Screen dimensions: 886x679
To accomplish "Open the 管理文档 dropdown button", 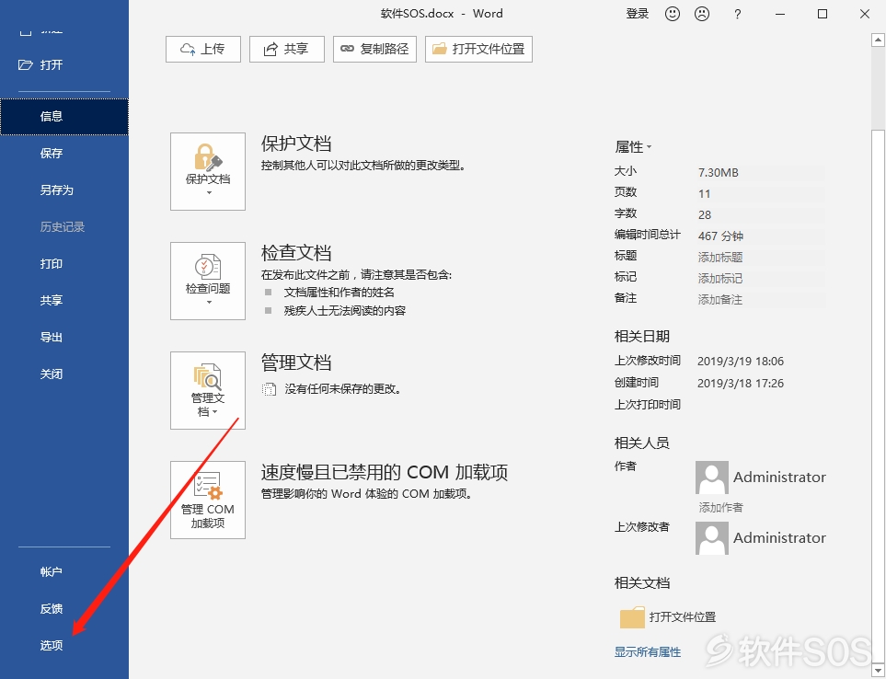I will coord(208,390).
